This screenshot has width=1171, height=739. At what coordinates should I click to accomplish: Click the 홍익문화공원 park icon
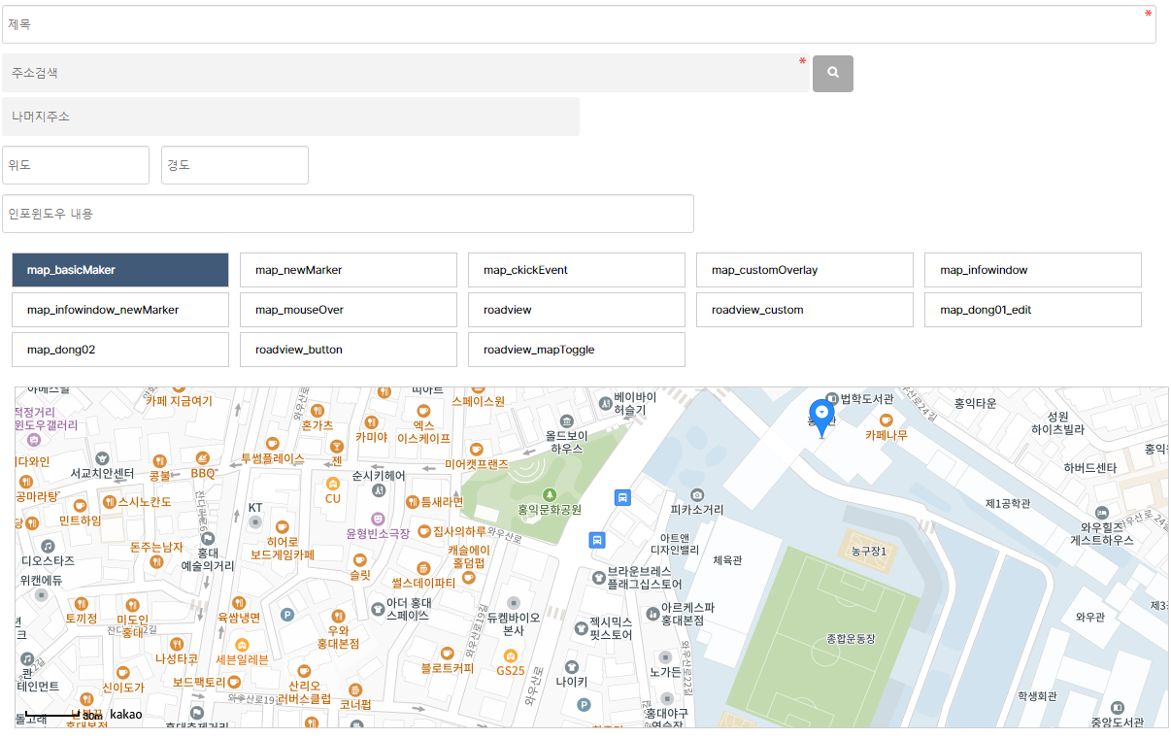pyautogui.click(x=550, y=494)
